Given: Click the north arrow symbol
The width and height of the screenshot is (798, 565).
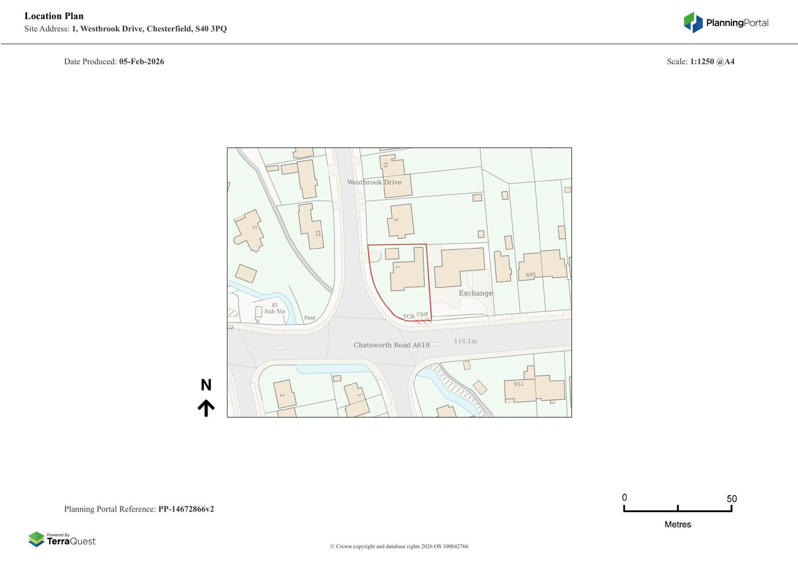Looking at the screenshot, I should click(x=206, y=408).
